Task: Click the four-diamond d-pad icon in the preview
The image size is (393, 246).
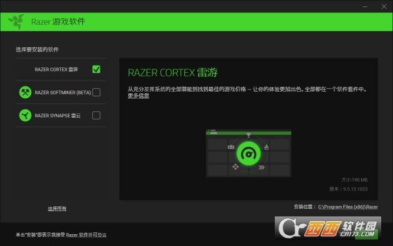Action: click(x=235, y=167)
